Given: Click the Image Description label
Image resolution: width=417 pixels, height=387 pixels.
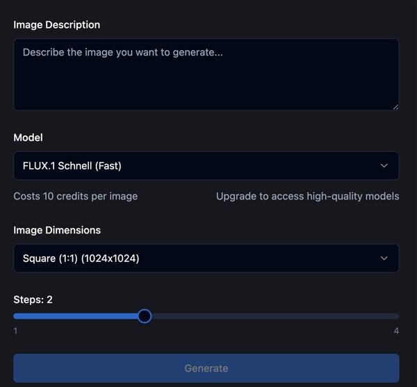Looking at the screenshot, I should coord(57,24).
